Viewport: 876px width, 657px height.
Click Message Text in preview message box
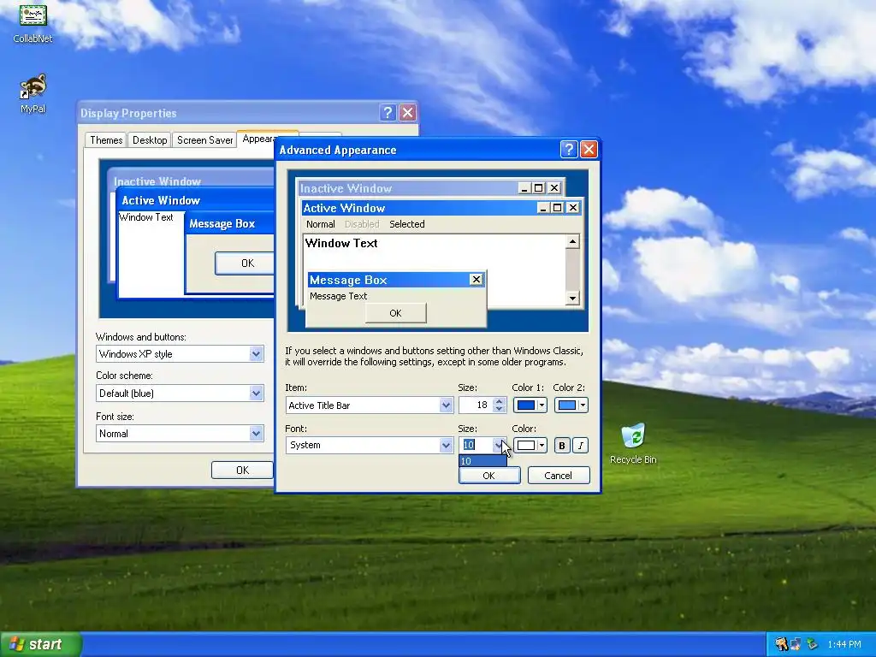(338, 296)
